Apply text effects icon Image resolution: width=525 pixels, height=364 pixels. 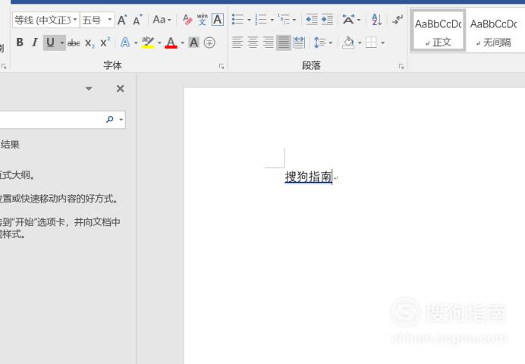[x=125, y=42]
